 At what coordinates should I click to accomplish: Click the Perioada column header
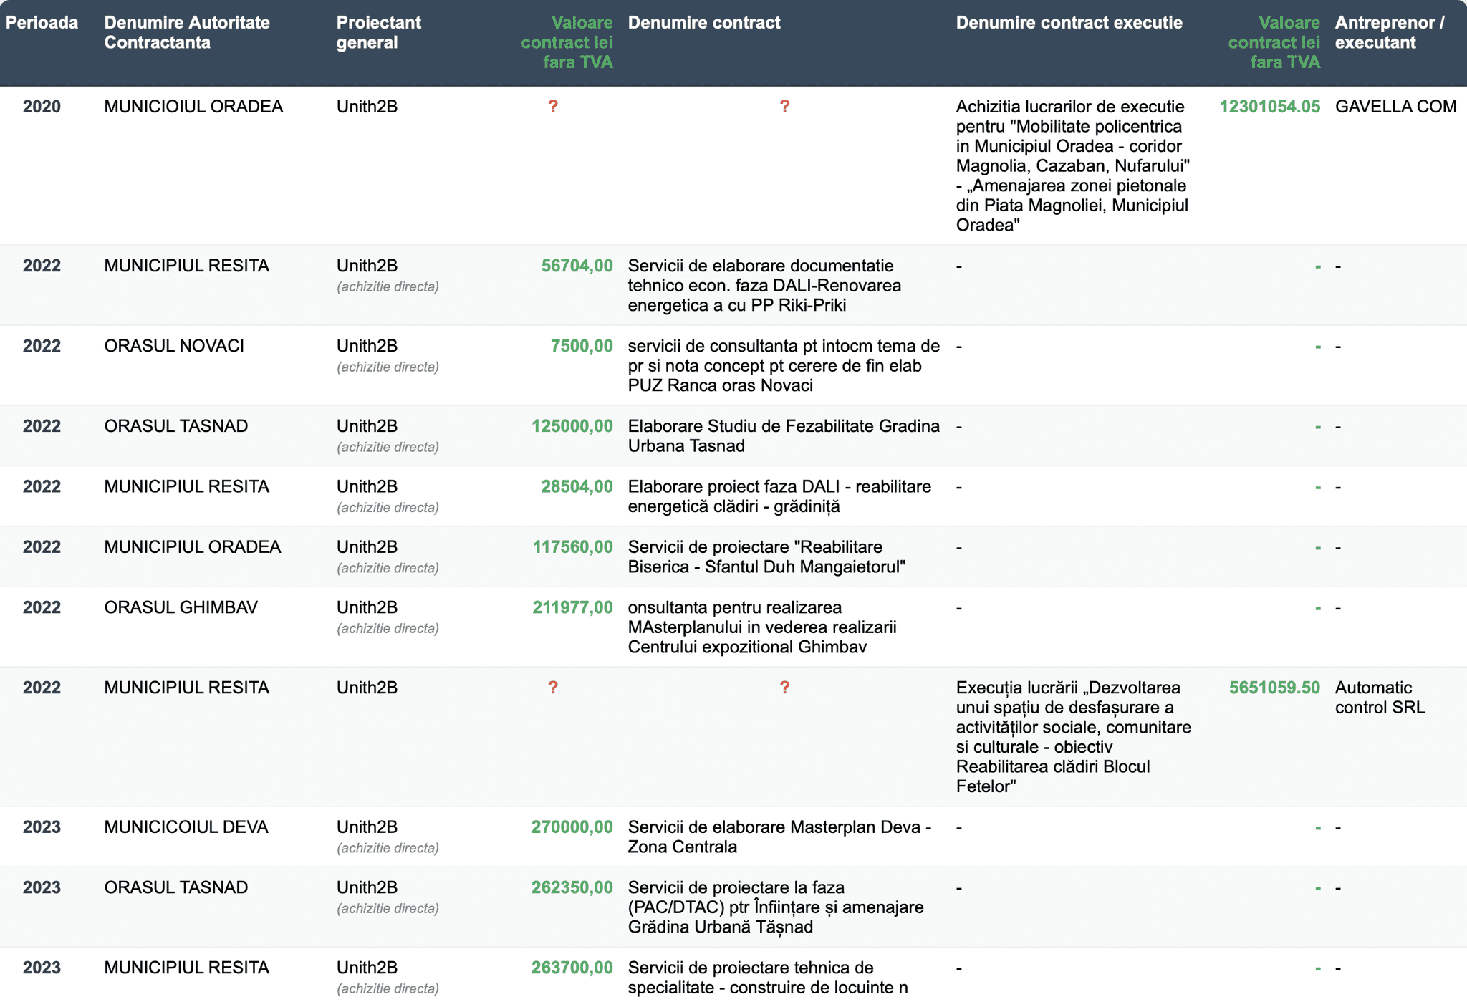42,23
